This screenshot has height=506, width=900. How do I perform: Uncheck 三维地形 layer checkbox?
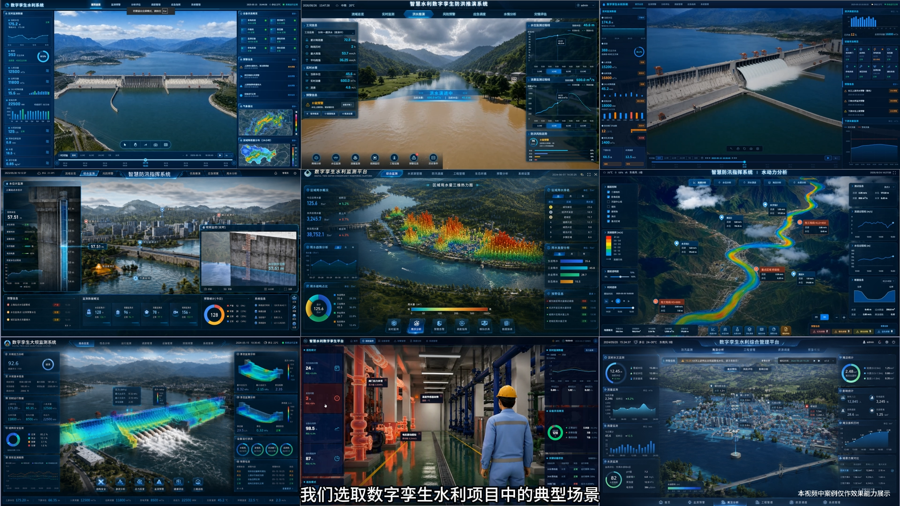point(608,192)
